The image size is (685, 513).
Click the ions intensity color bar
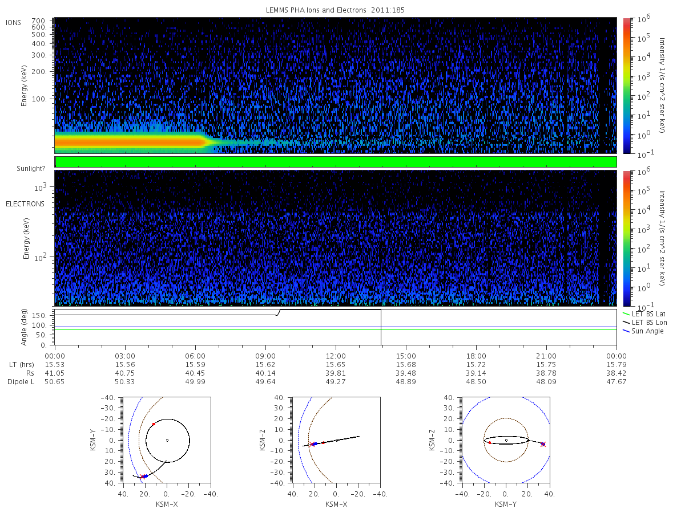click(x=626, y=86)
